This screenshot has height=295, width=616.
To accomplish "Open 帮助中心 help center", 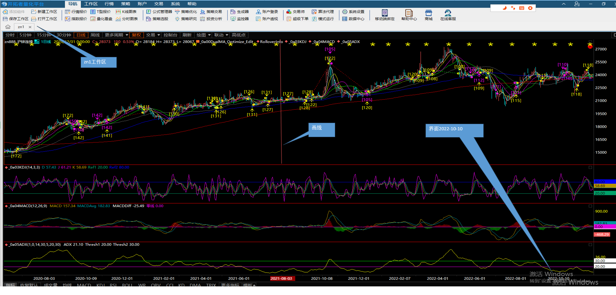I will (409, 15).
